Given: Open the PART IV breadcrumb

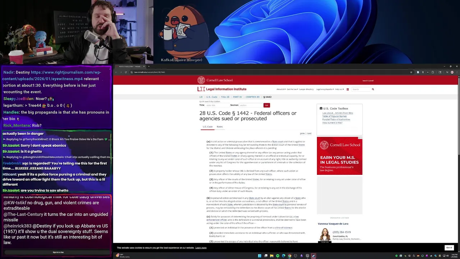Looking at the screenshot, I should (x=237, y=97).
